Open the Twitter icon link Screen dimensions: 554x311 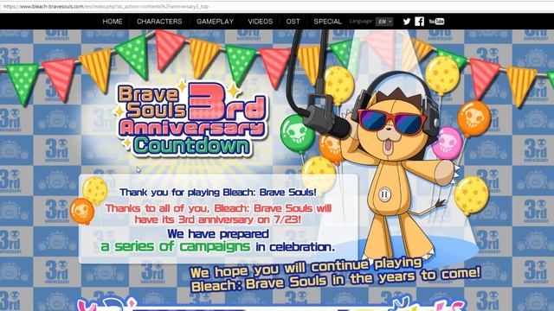(407, 22)
